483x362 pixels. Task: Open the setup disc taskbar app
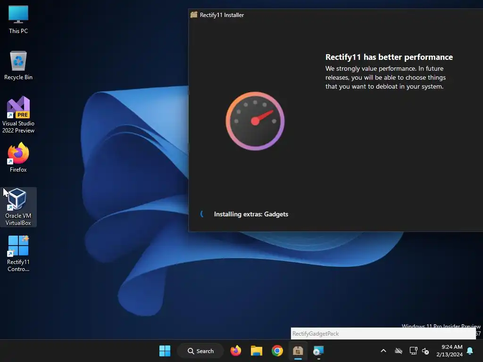(x=318, y=351)
